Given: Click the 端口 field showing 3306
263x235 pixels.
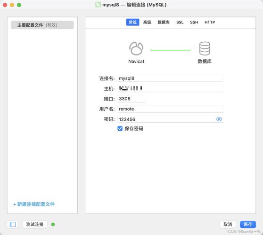Looking at the screenshot, I should [131, 99].
